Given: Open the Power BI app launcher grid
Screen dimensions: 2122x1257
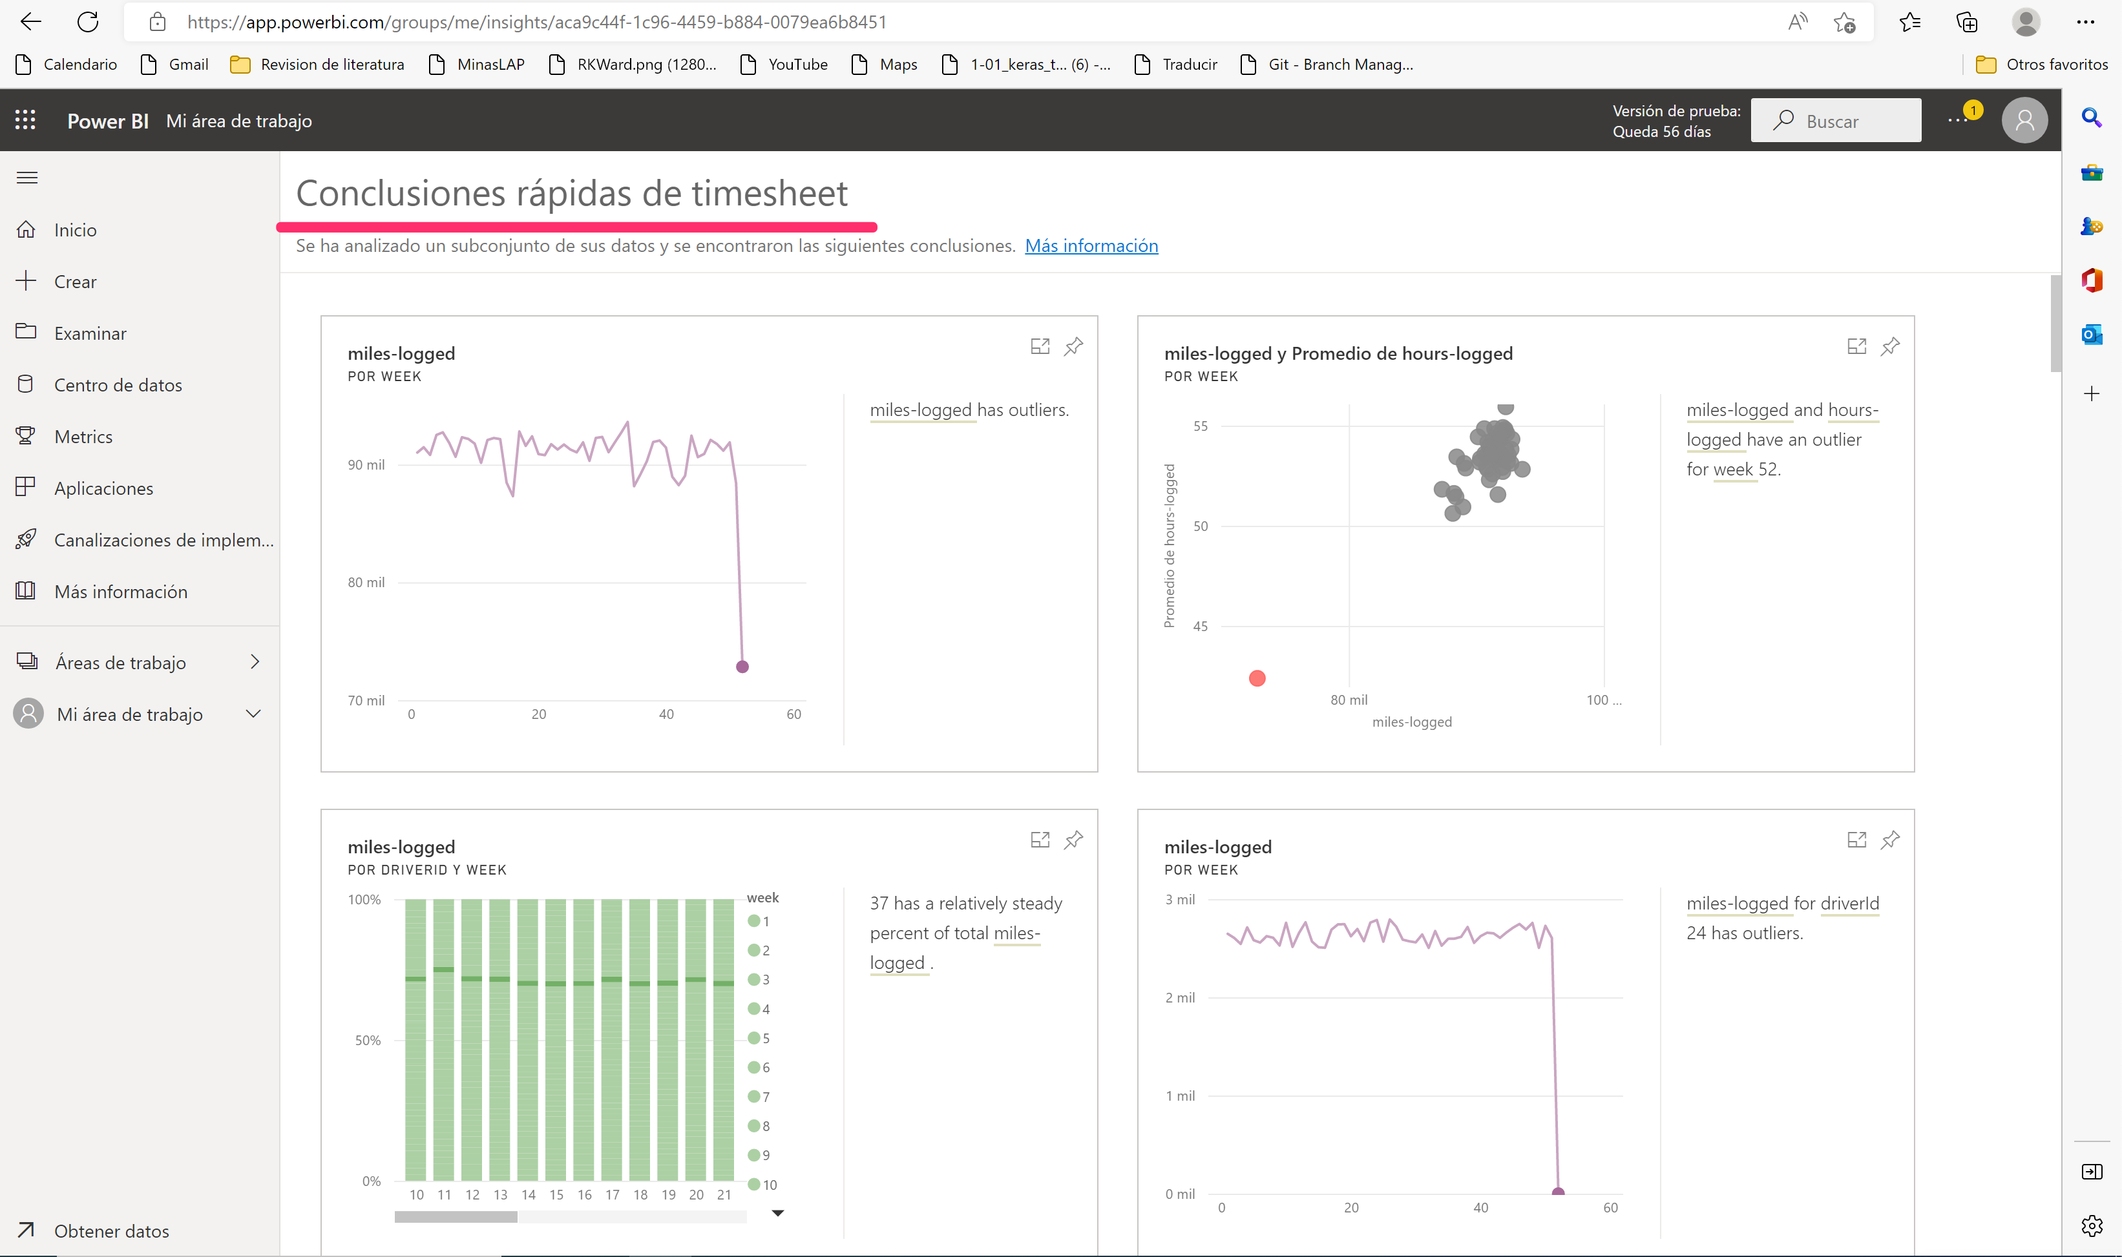Looking at the screenshot, I should coord(25,120).
